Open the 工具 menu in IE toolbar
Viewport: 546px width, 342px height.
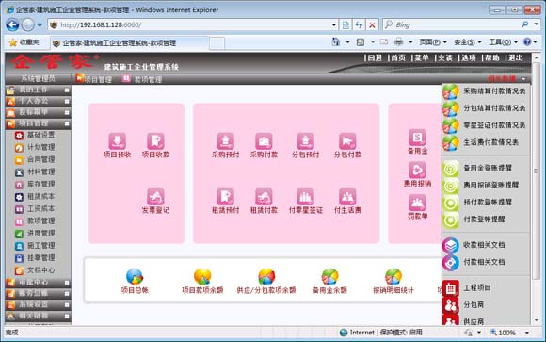coord(503,42)
